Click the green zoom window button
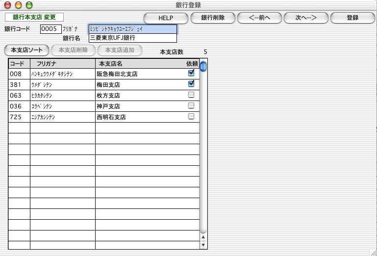 pyautogui.click(x=29, y=5)
